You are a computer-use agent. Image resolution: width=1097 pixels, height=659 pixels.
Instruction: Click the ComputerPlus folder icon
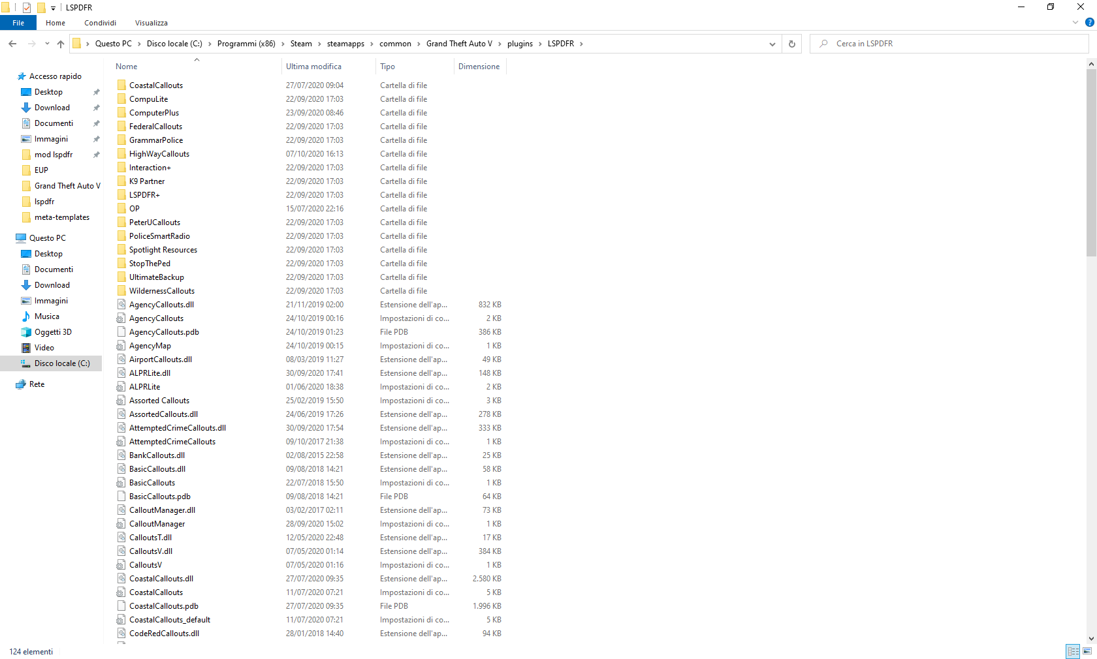pos(121,112)
